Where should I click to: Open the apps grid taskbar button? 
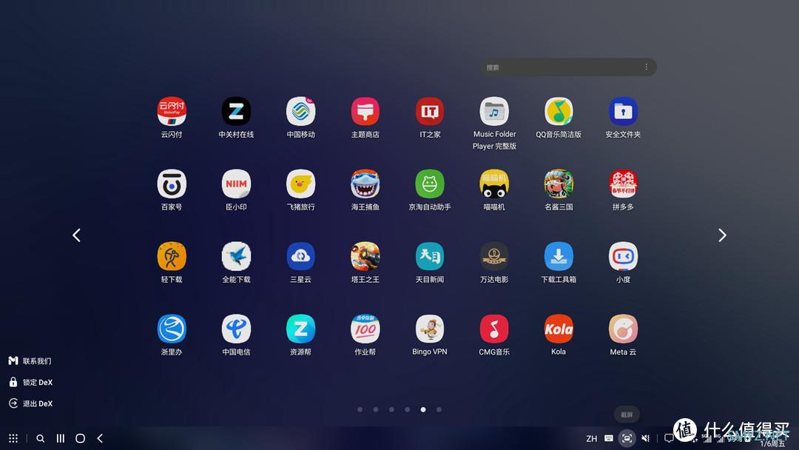click(13, 438)
